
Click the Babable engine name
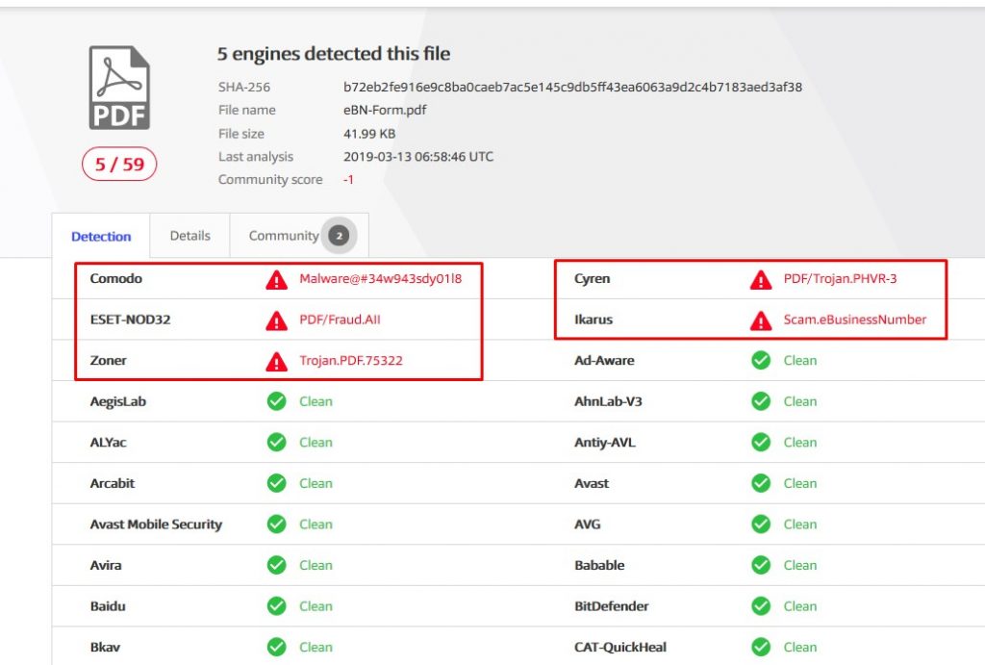(599, 565)
